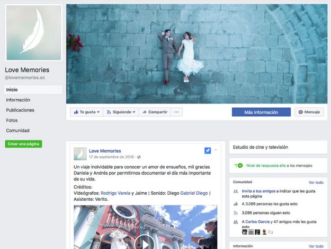Open the Siguiendo dropdown
Screen dimensions: 331x249
pyautogui.click(x=121, y=112)
